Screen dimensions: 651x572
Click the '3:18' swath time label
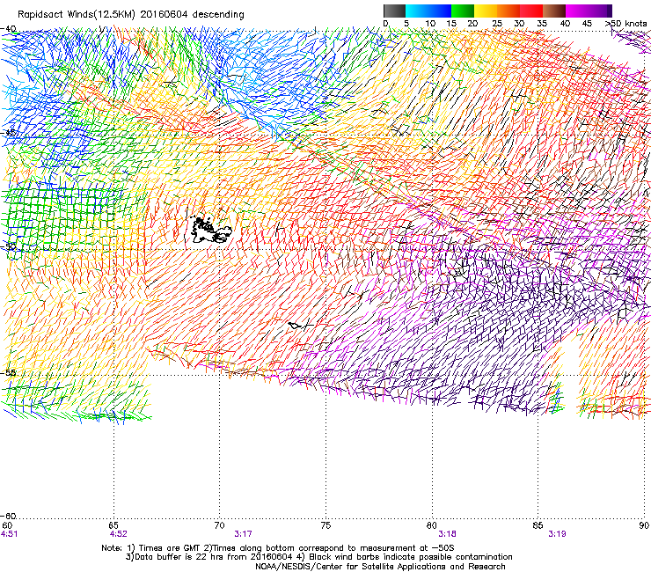(448, 534)
